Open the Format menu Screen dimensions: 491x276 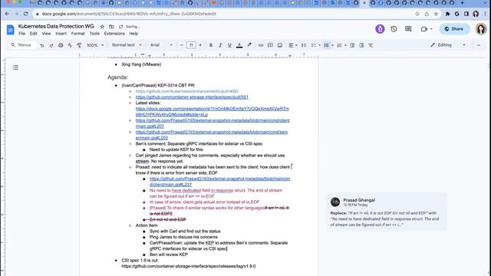78,34
